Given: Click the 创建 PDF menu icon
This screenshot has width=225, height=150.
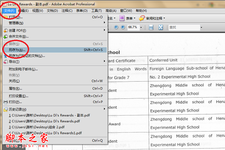Looking at the screenshot, I should 6,31.
